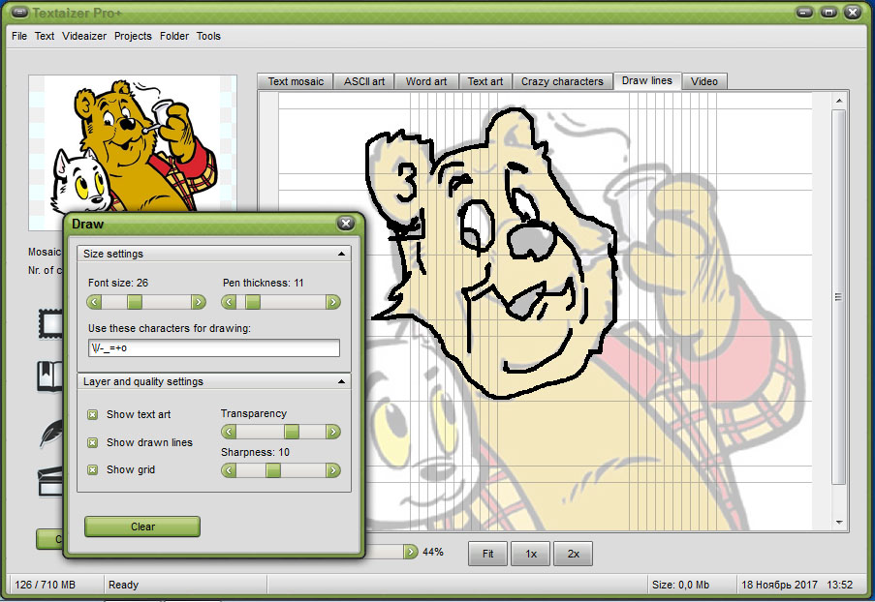Viewport: 875px width, 602px height.
Task: Click the open book icon in the left sidebar
Action: [x=50, y=376]
